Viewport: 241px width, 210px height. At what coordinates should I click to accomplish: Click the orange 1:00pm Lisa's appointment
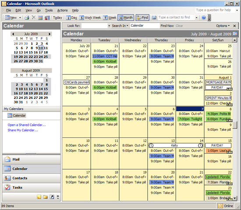pyautogui.click(x=218, y=151)
